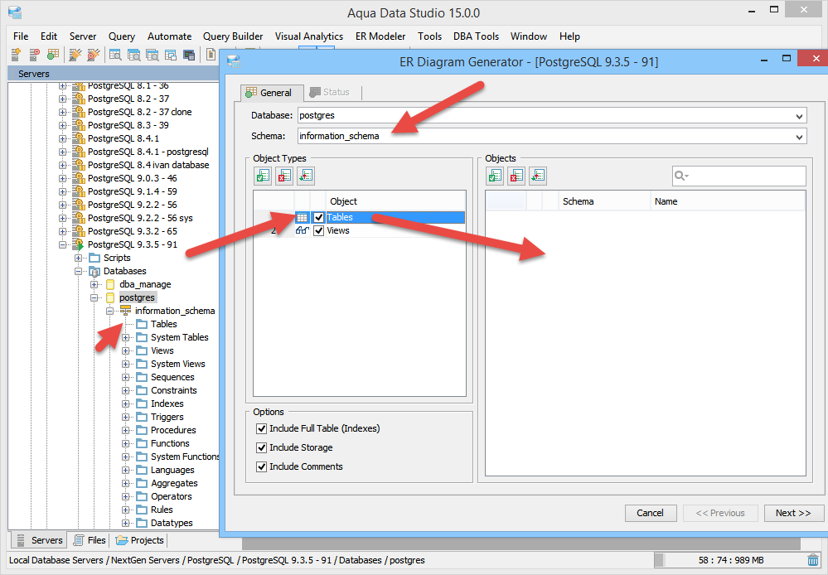828x575 pixels.
Task: Click the information_schema schema icon
Action: tap(126, 311)
